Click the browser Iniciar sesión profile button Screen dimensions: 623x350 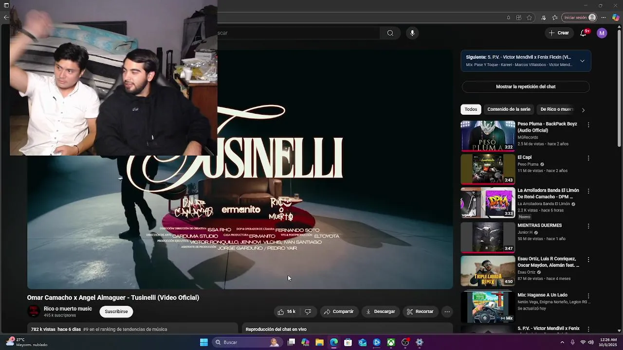(579, 17)
